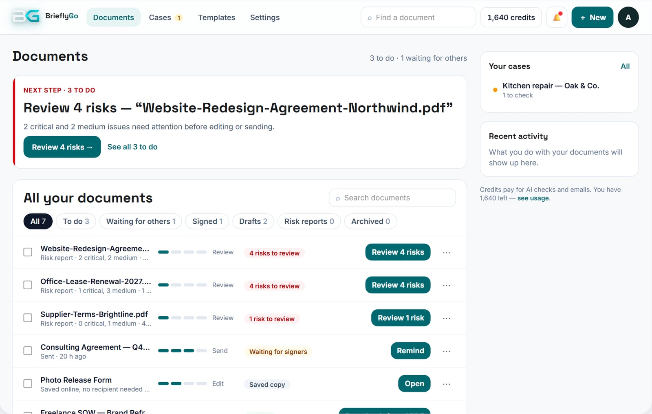The width and height of the screenshot is (652, 414).
Task: Tick the Supplier-Terms-Brightline.pdf checkbox
Action: coord(28,318)
